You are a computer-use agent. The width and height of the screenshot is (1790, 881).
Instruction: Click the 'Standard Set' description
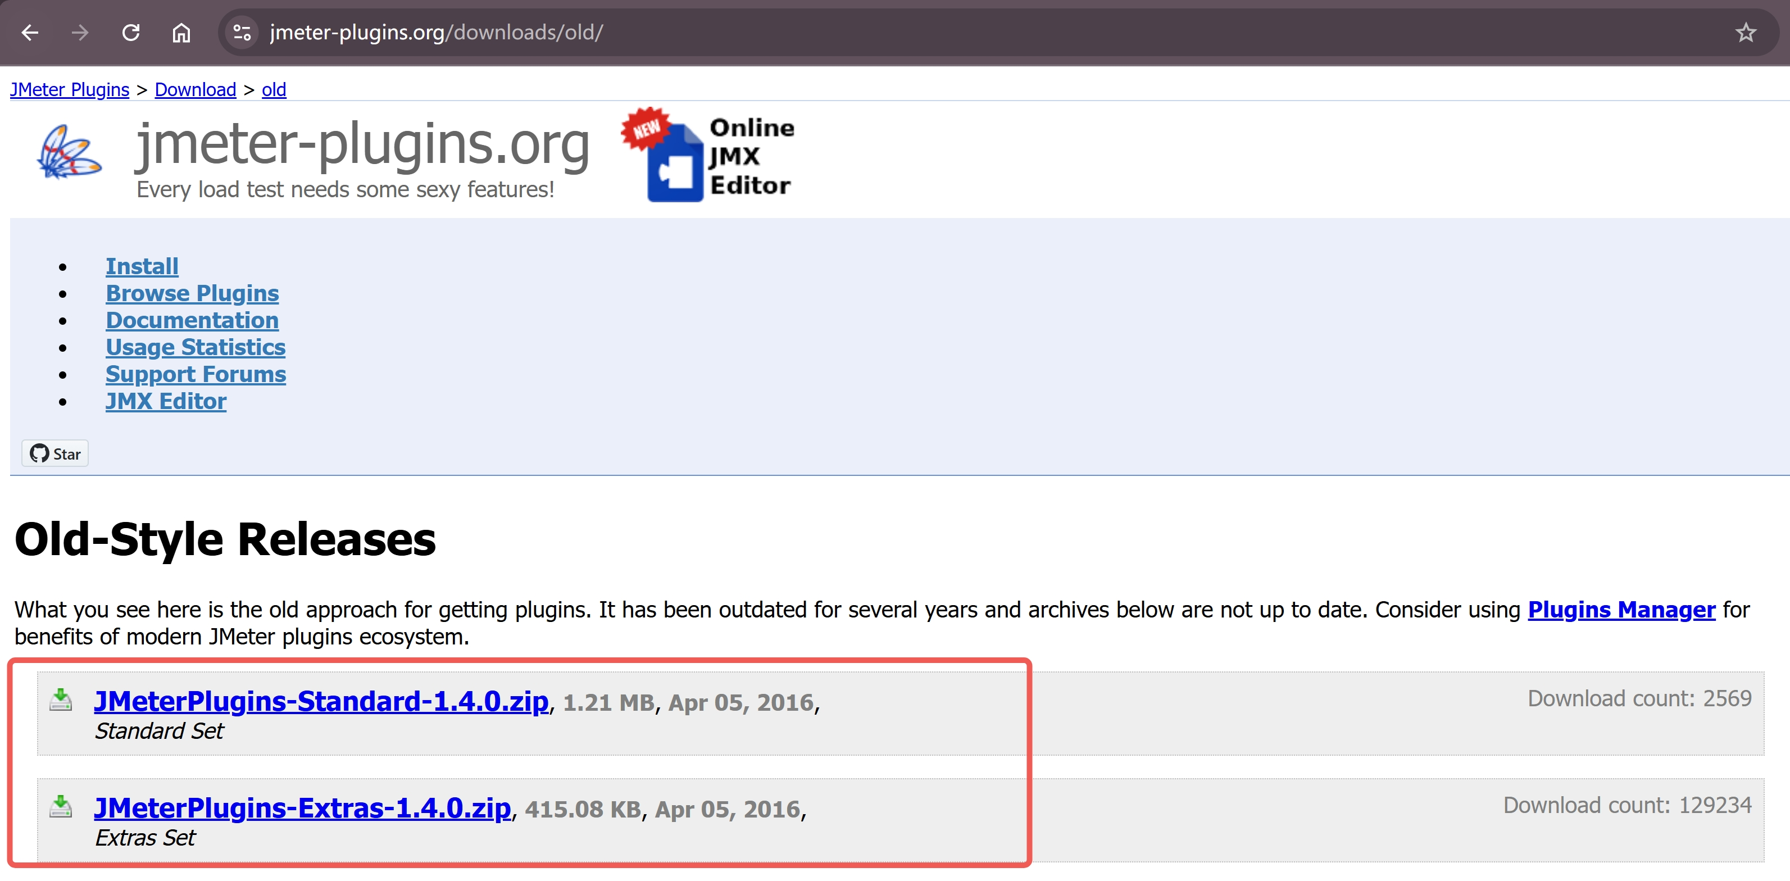click(159, 732)
